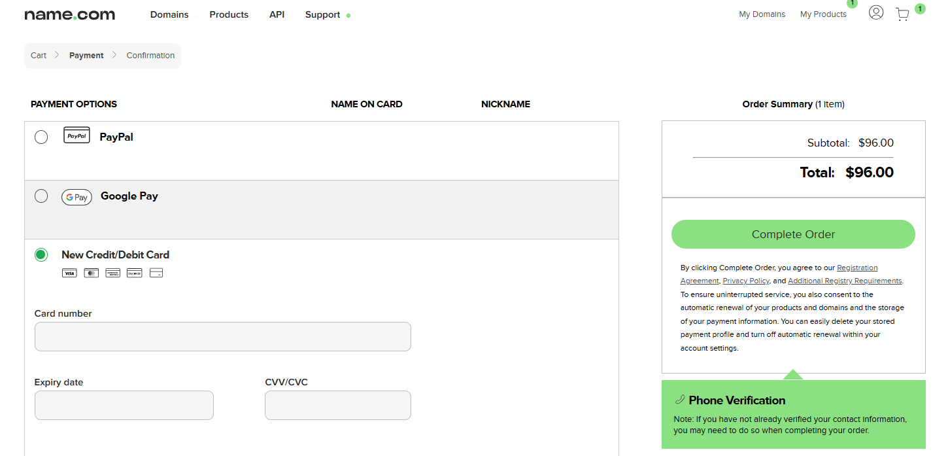Click the Confirmation breadcrumb step
Viewport: 948px width, 456px height.
[x=150, y=56]
